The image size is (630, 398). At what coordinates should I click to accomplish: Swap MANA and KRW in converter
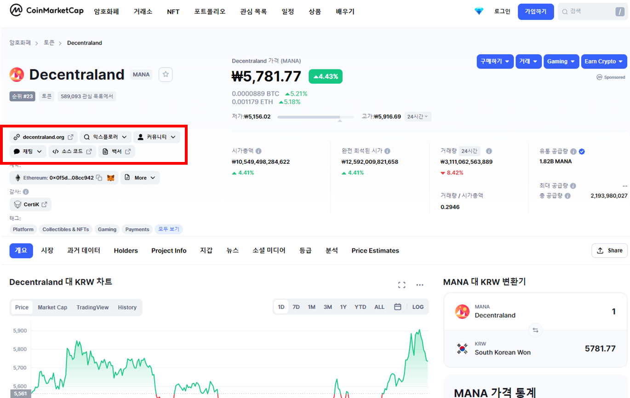click(535, 330)
